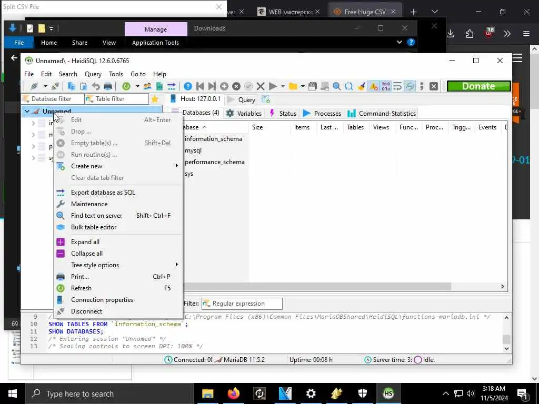This screenshot has width=539, height=404.
Task: Click the First row navigation icon
Action: [199, 86]
